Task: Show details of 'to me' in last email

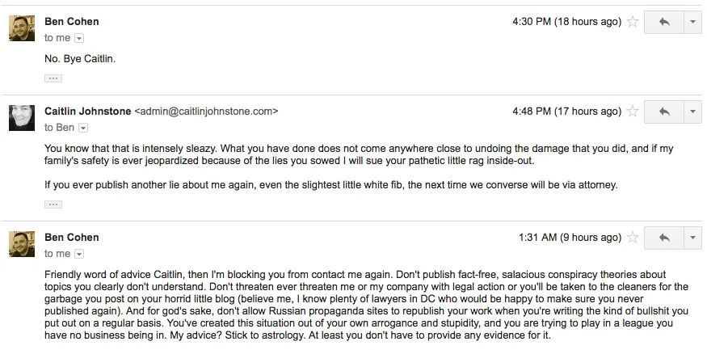Action: (x=79, y=255)
